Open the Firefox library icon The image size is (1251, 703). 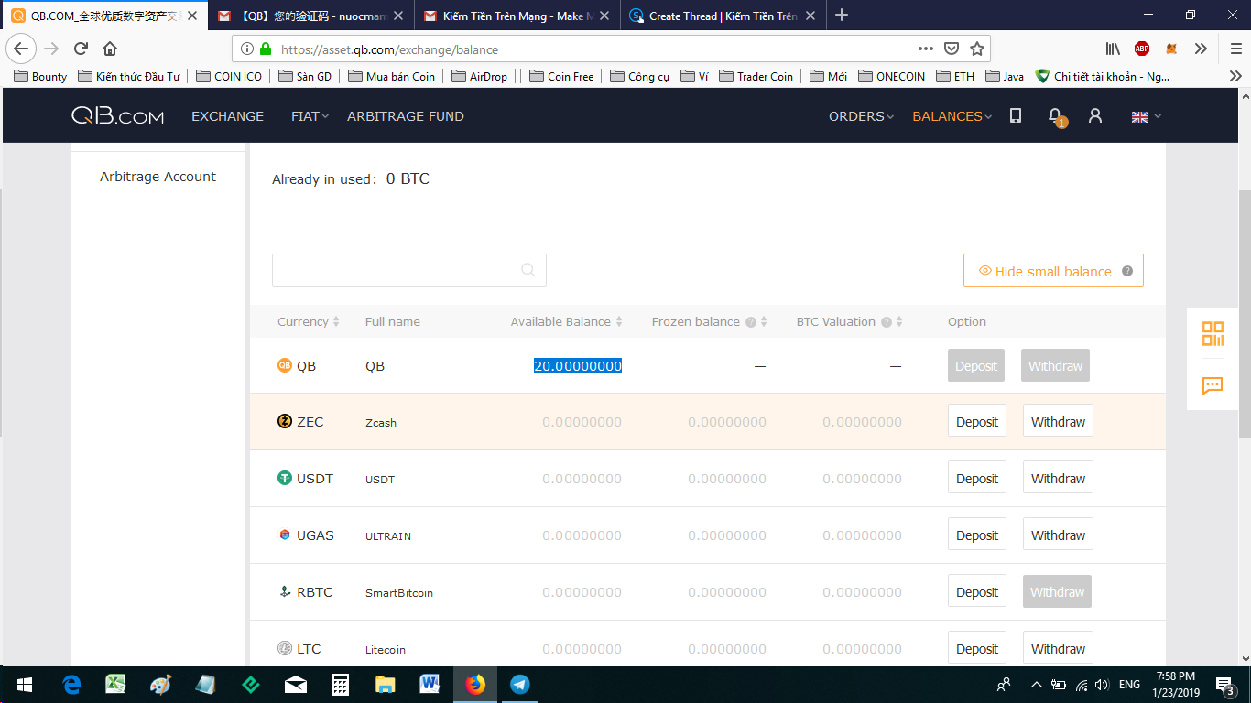pos(1114,49)
